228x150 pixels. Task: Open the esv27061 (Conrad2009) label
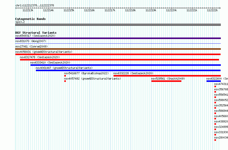(32, 46)
